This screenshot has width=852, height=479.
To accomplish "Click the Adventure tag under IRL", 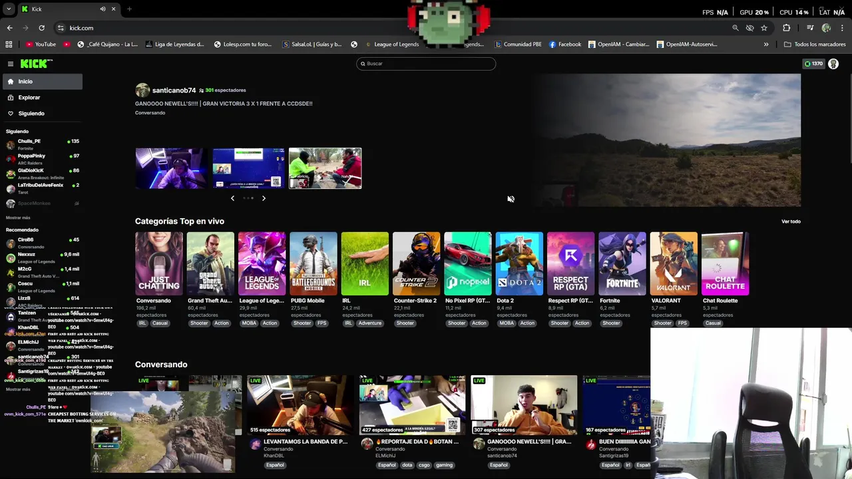I will pyautogui.click(x=370, y=323).
